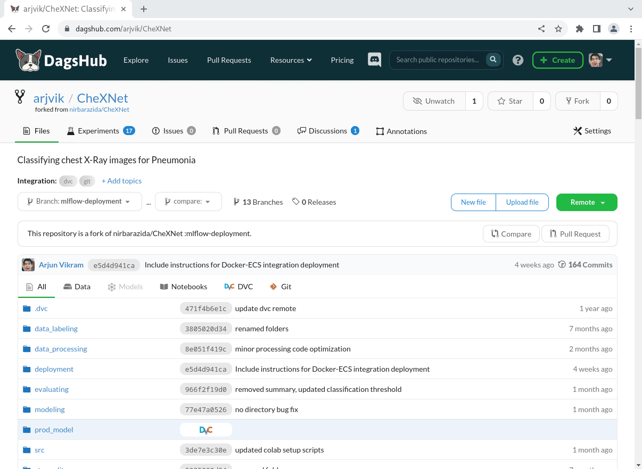642x469 pixels.
Task: Click the New file button
Action: 473,202
